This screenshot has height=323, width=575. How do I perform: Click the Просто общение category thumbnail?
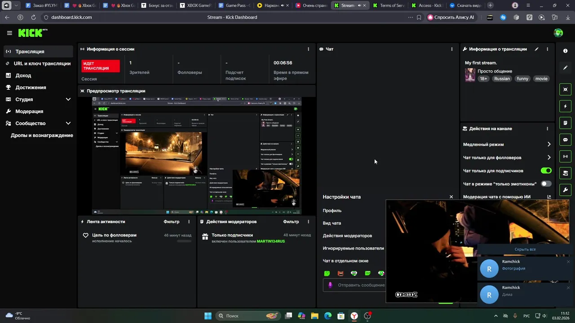tap(470, 75)
